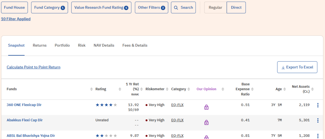The height and width of the screenshot is (139, 325).
Task: Open ABSL Bal Bhavishya Yojna Dir fund
Action: (x=31, y=136)
